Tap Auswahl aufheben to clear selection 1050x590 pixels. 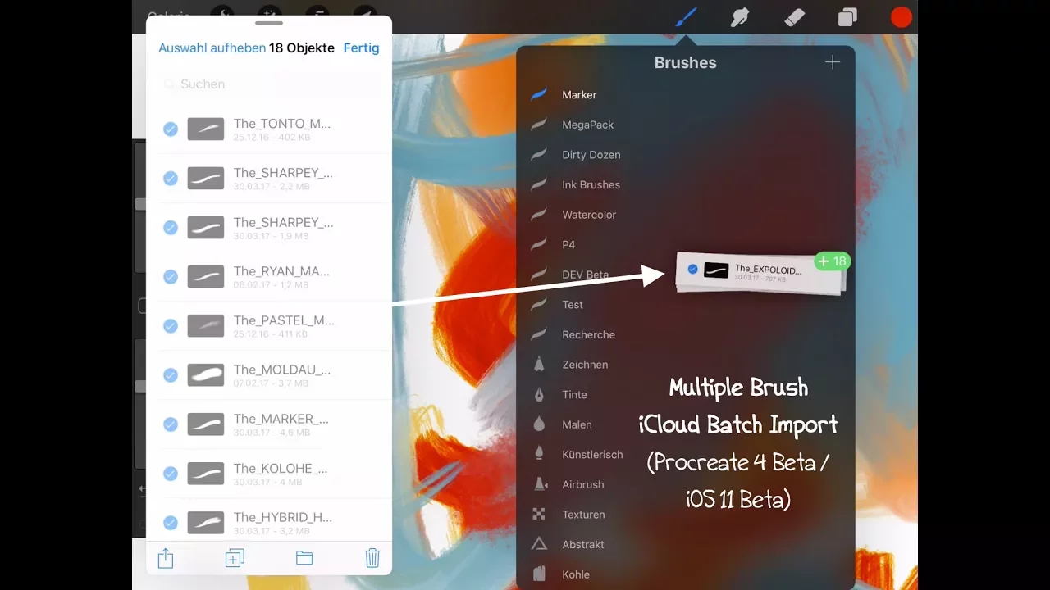pos(212,48)
